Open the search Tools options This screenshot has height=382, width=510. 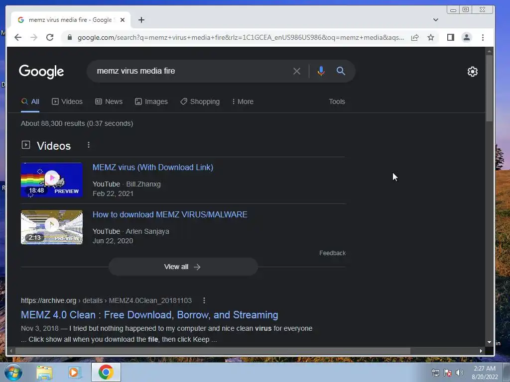click(337, 101)
